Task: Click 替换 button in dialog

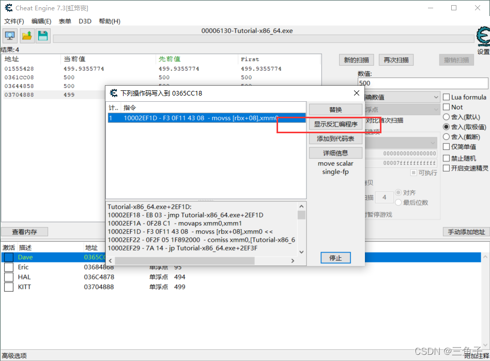Action: coord(335,109)
